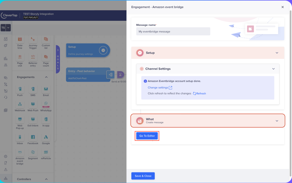Click the Go To Editor button
The width and height of the screenshot is (292, 183).
[x=147, y=136]
